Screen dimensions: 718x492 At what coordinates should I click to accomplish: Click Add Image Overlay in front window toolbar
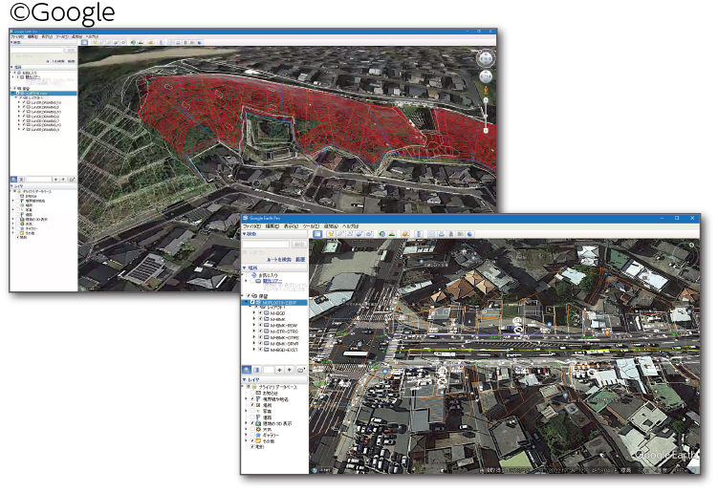tap(359, 234)
